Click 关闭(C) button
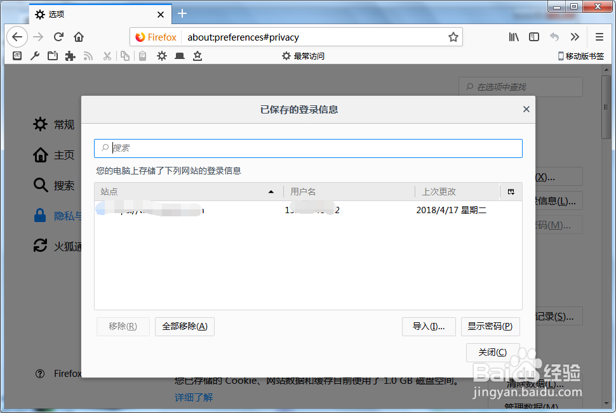Image resolution: width=616 pixels, height=413 pixels. click(x=493, y=352)
